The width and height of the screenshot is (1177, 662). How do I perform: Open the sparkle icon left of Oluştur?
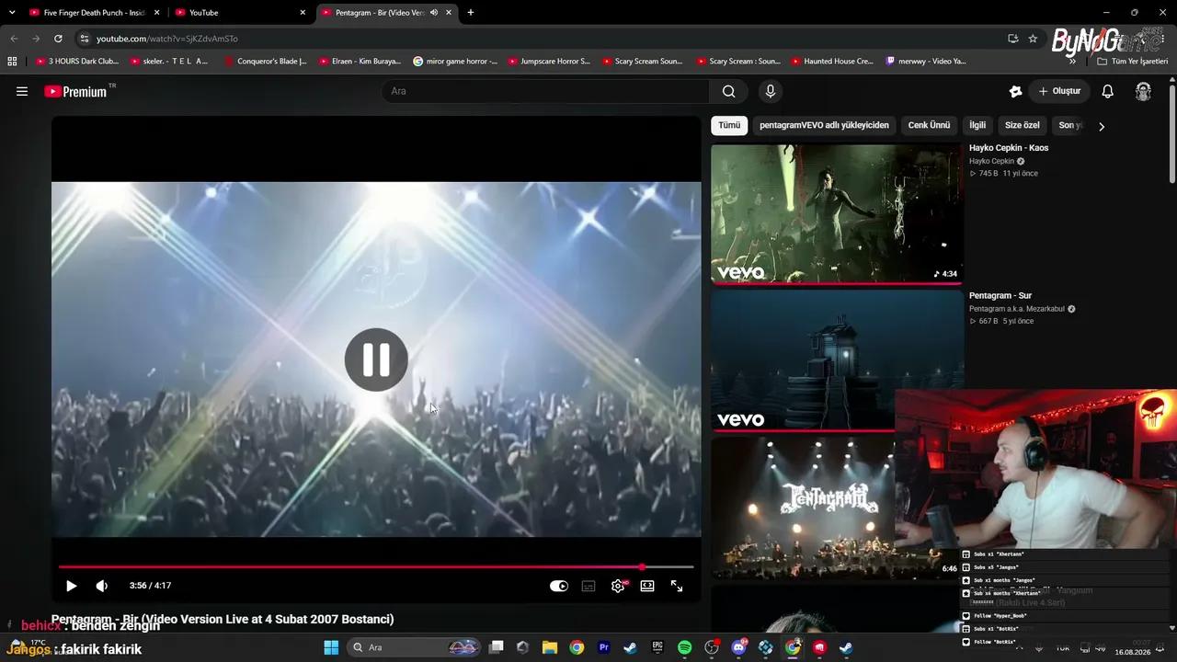(x=1015, y=91)
